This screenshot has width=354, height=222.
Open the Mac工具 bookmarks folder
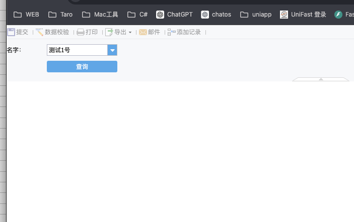[x=100, y=15]
